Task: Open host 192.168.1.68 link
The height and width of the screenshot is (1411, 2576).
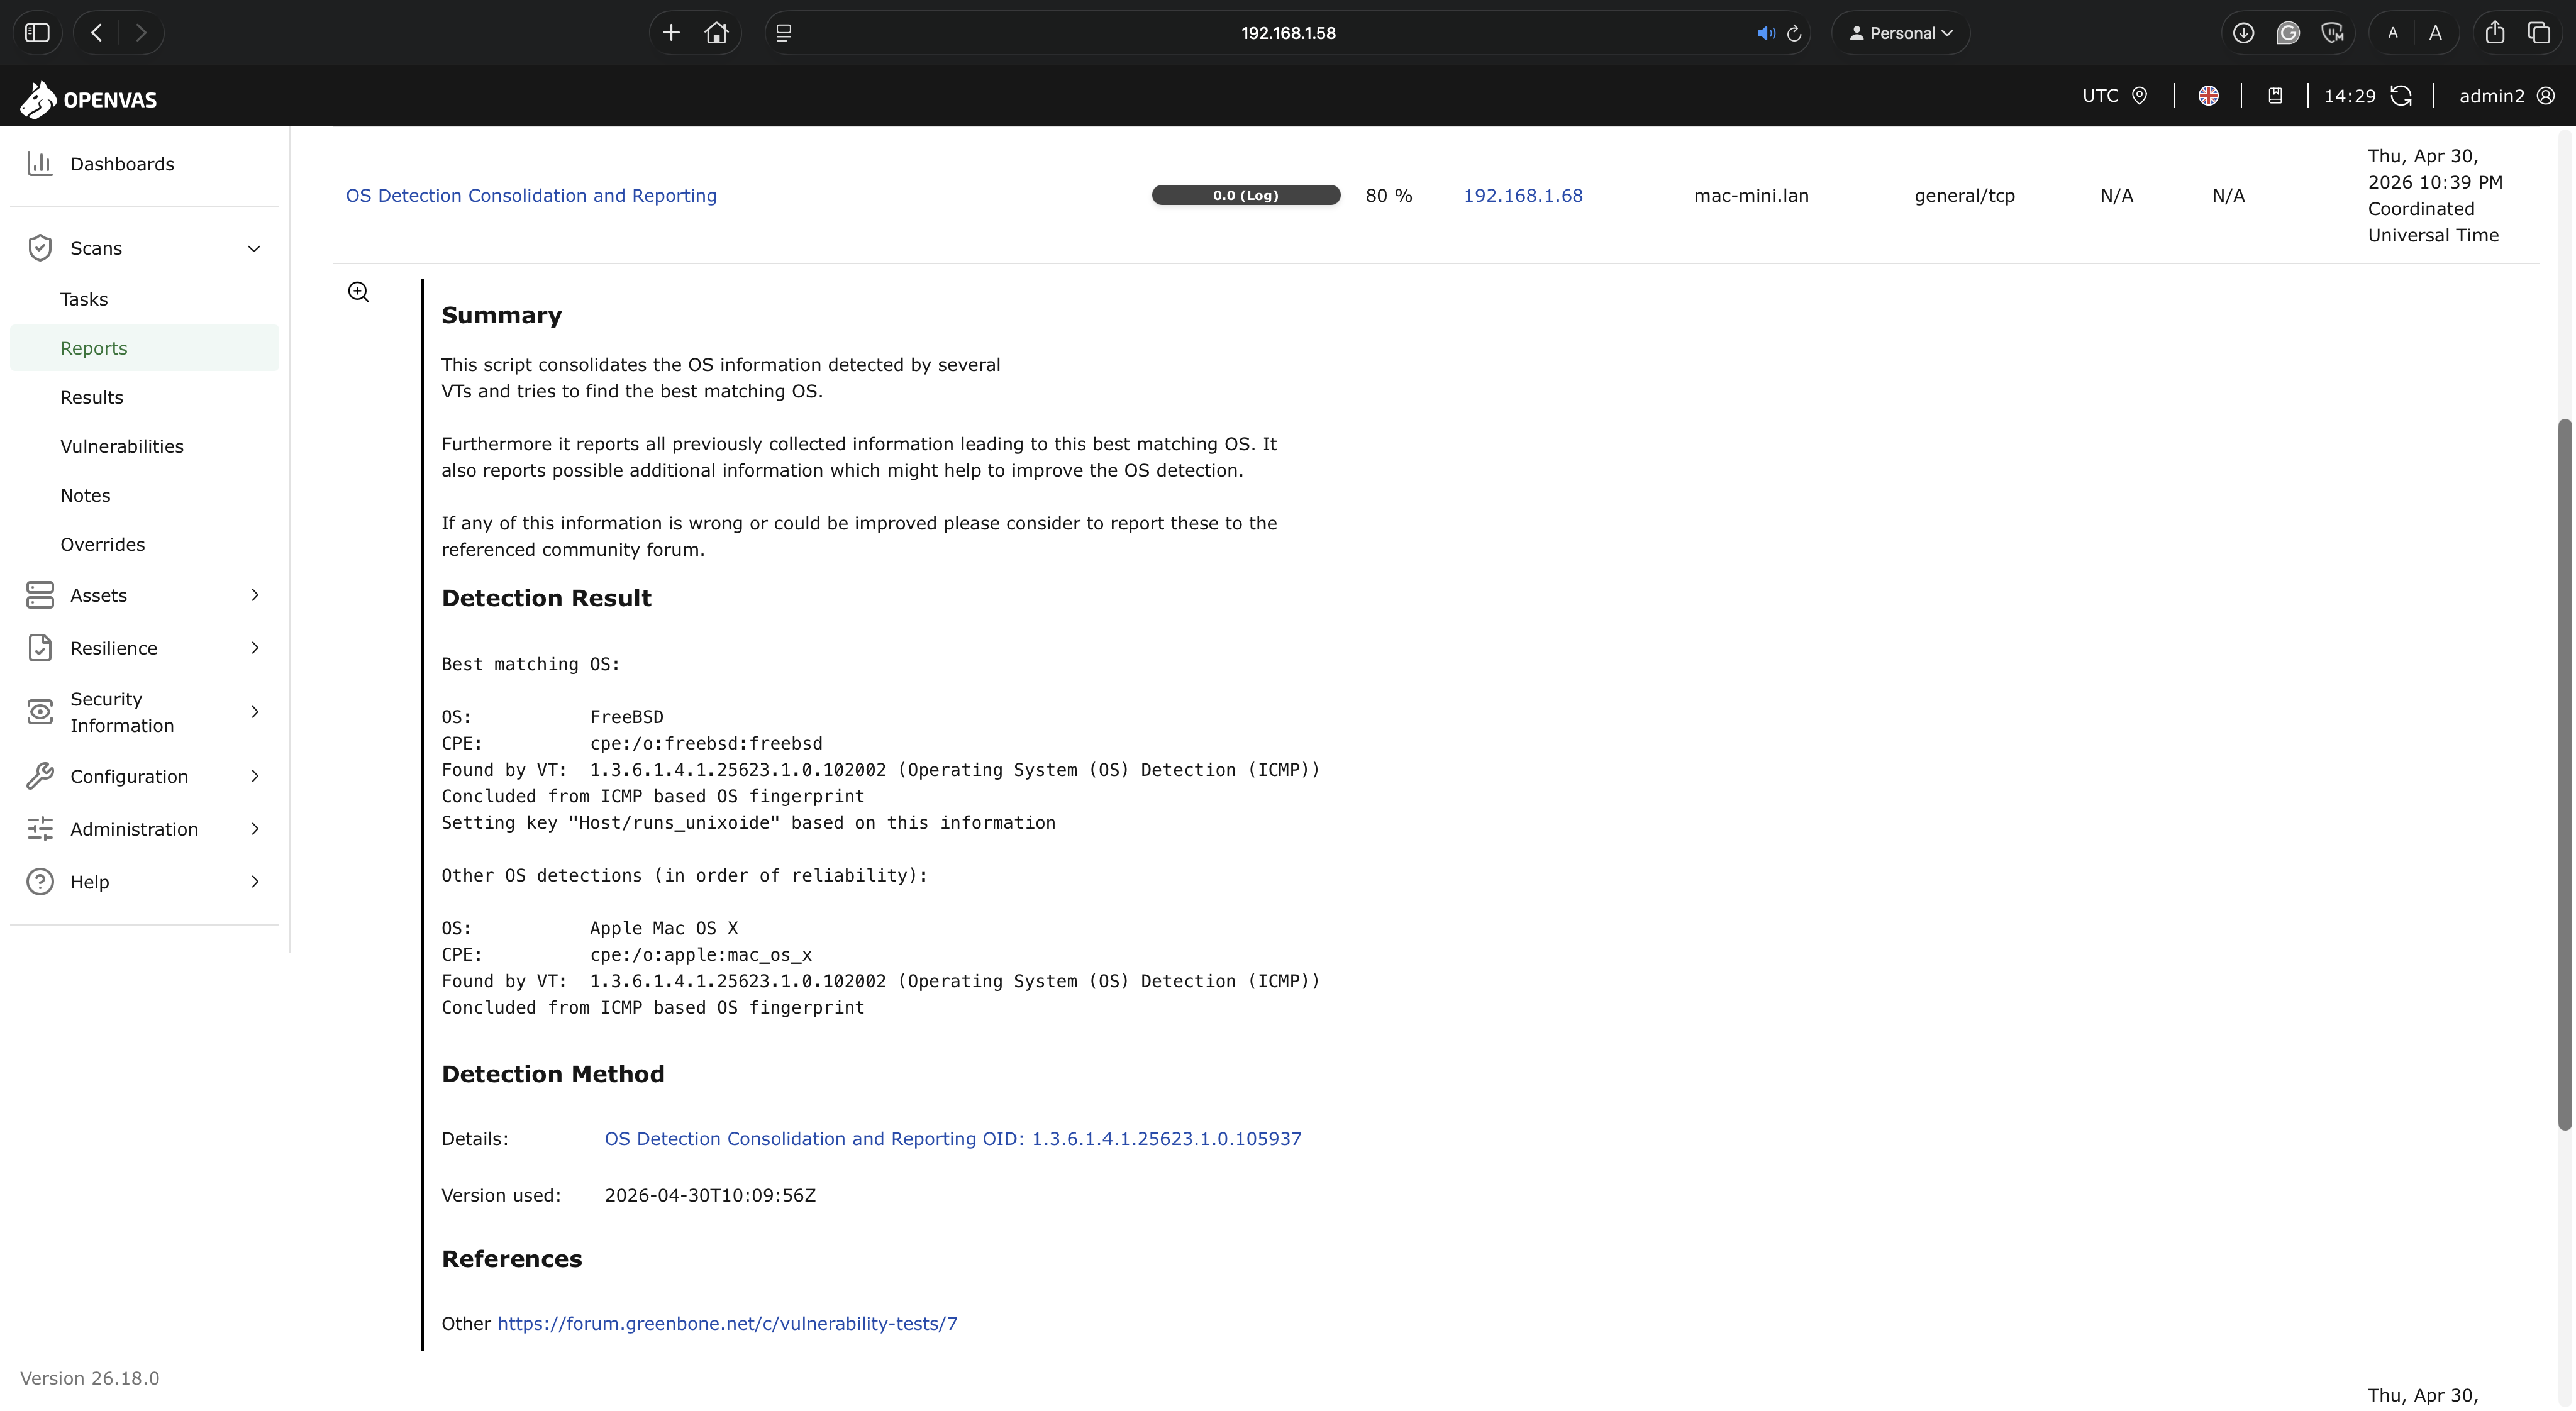Action: coord(1523,196)
